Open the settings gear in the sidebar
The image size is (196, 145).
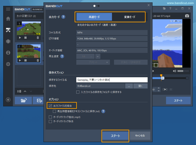(x=8, y=64)
